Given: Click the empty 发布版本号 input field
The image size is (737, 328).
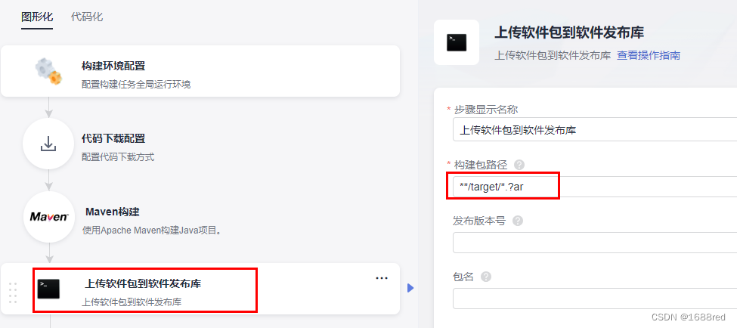Looking at the screenshot, I should tap(595, 243).
